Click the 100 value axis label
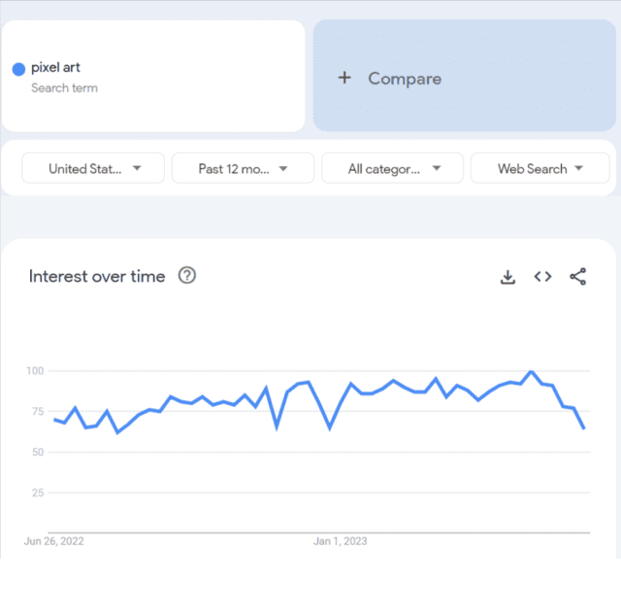Image resolution: width=621 pixels, height=611 pixels. pos(35,371)
